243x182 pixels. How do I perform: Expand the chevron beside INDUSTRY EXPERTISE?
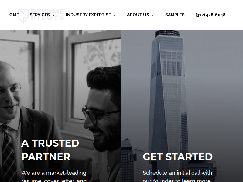(114, 15)
